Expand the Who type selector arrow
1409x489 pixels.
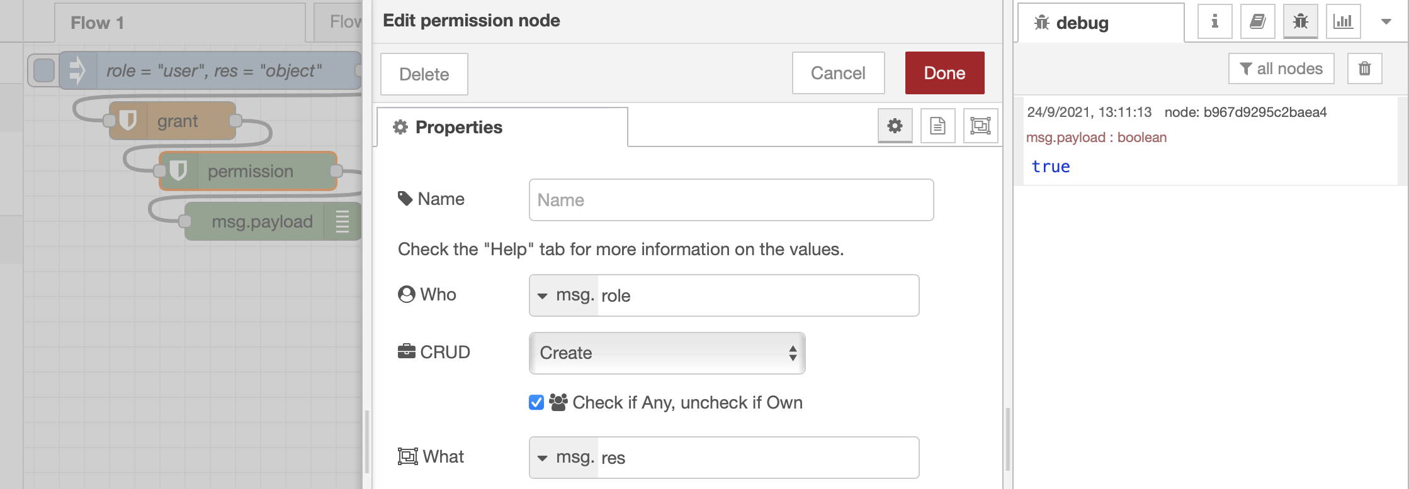[543, 295]
